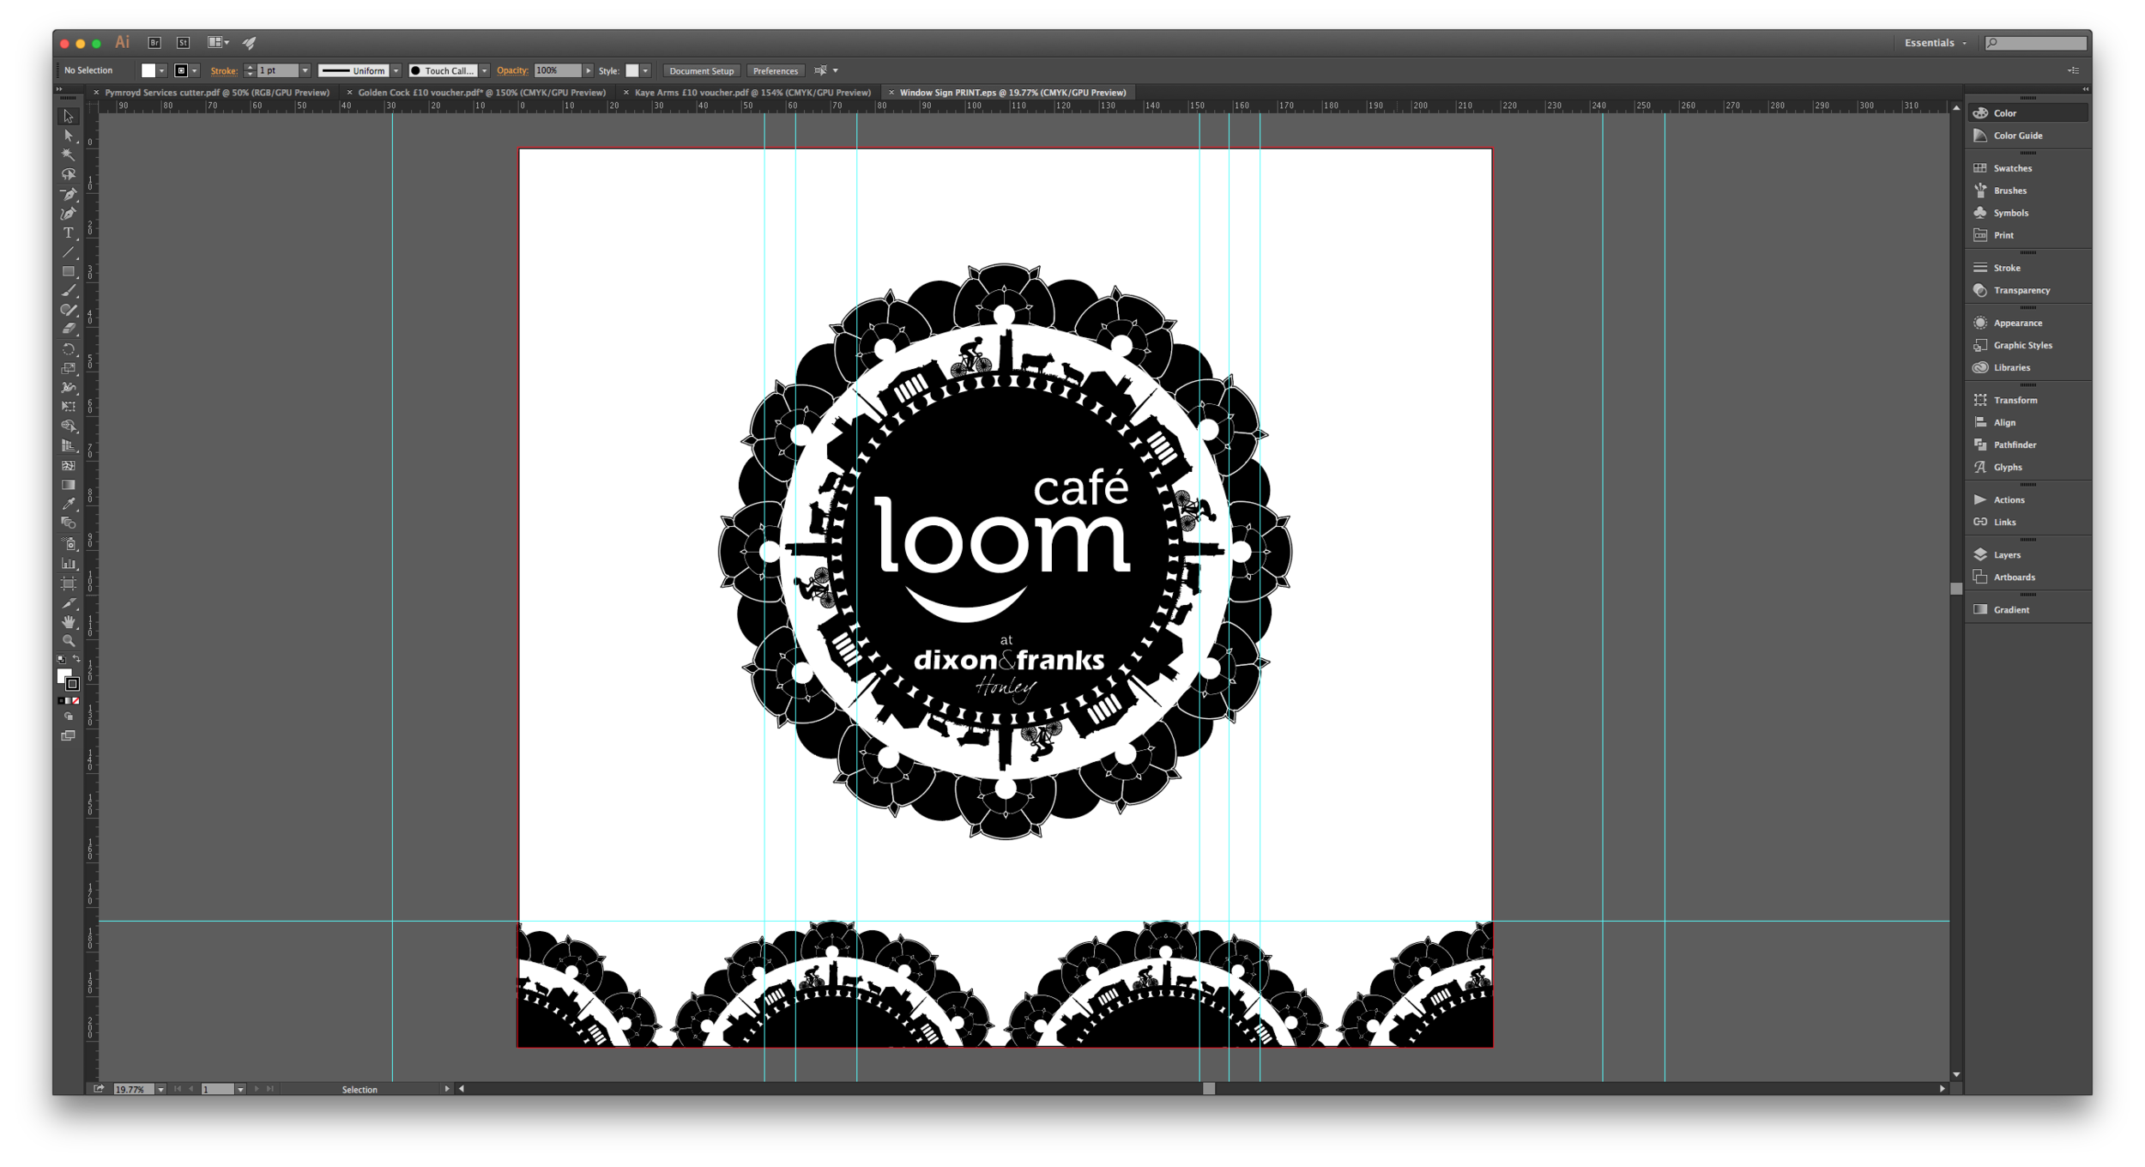2145x1167 pixels.
Task: Close the Golden Cock voucher document tab
Action: tap(349, 93)
